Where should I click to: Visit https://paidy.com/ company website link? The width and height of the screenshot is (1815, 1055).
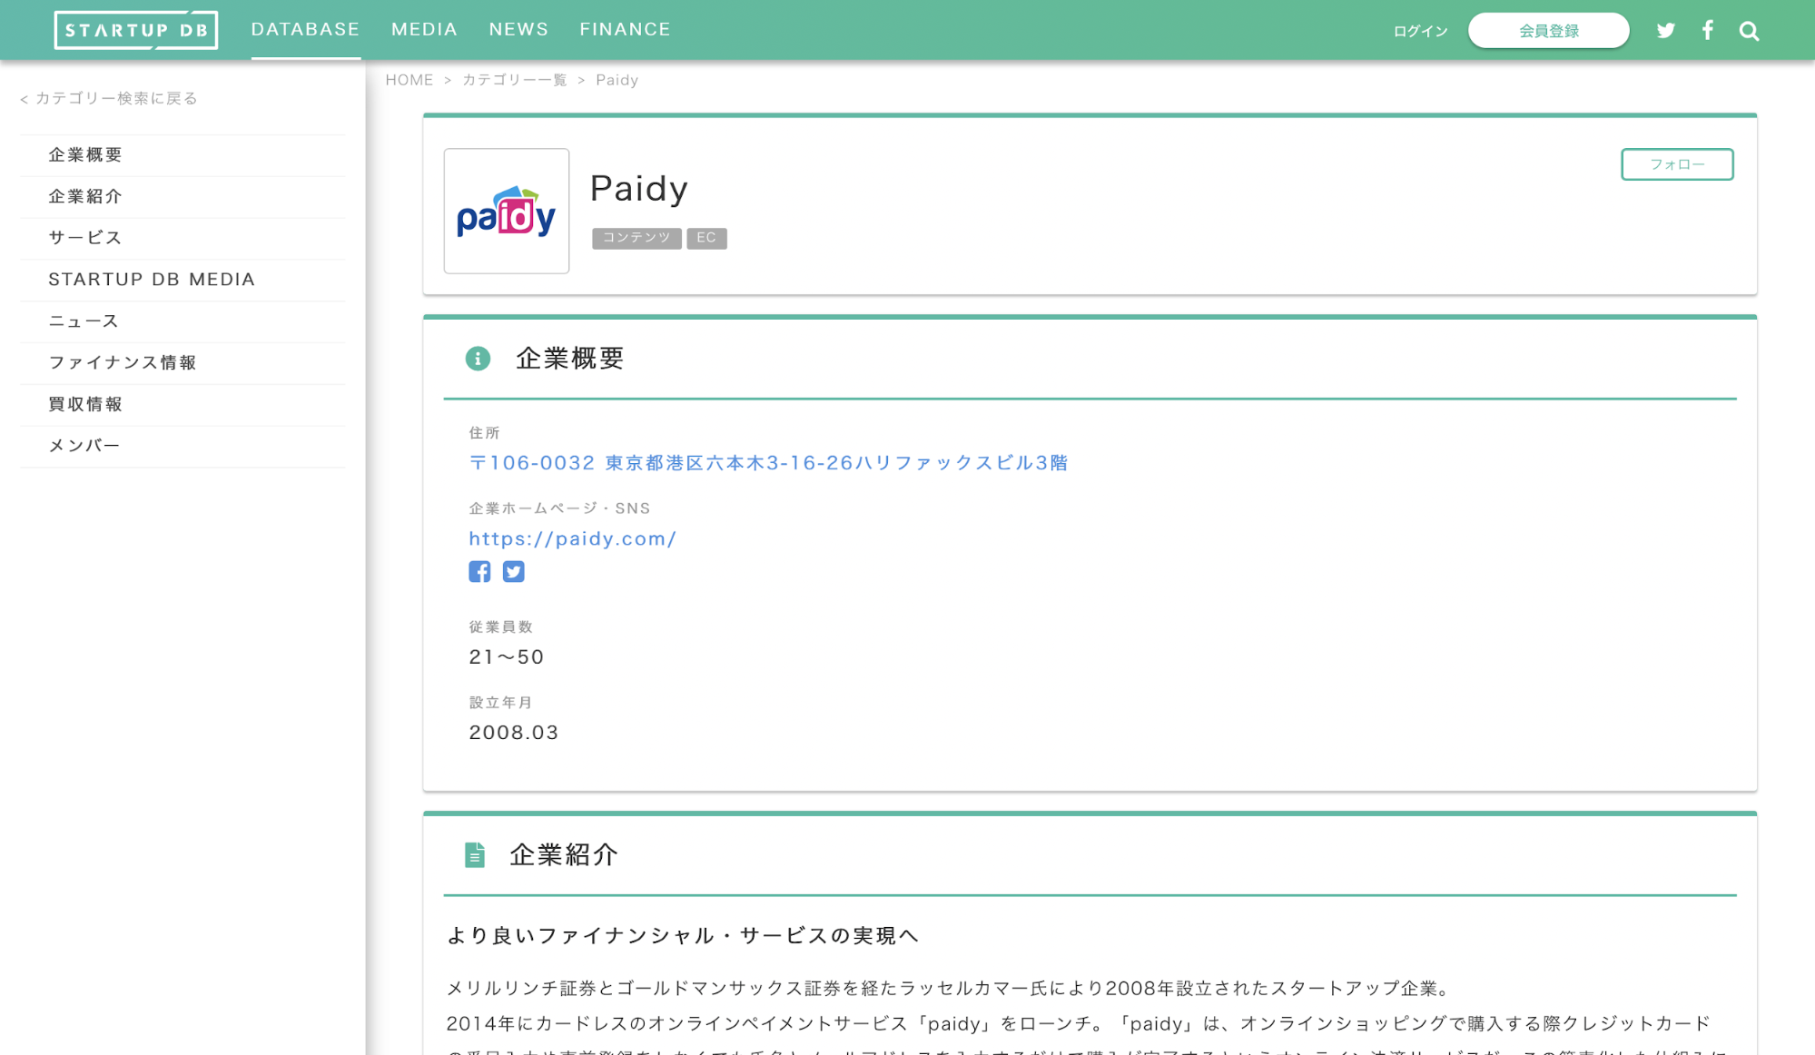(x=572, y=538)
